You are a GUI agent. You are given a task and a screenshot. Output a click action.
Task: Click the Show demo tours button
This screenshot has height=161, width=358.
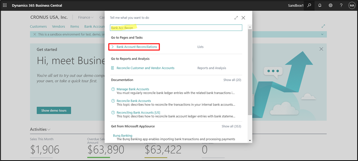click(54, 110)
